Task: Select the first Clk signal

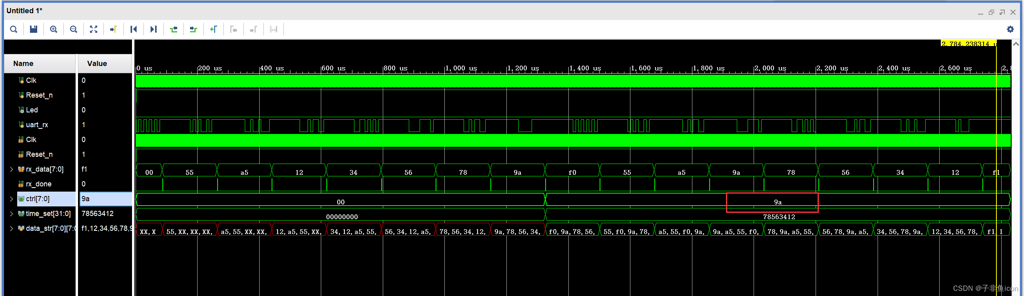Action: (31, 80)
